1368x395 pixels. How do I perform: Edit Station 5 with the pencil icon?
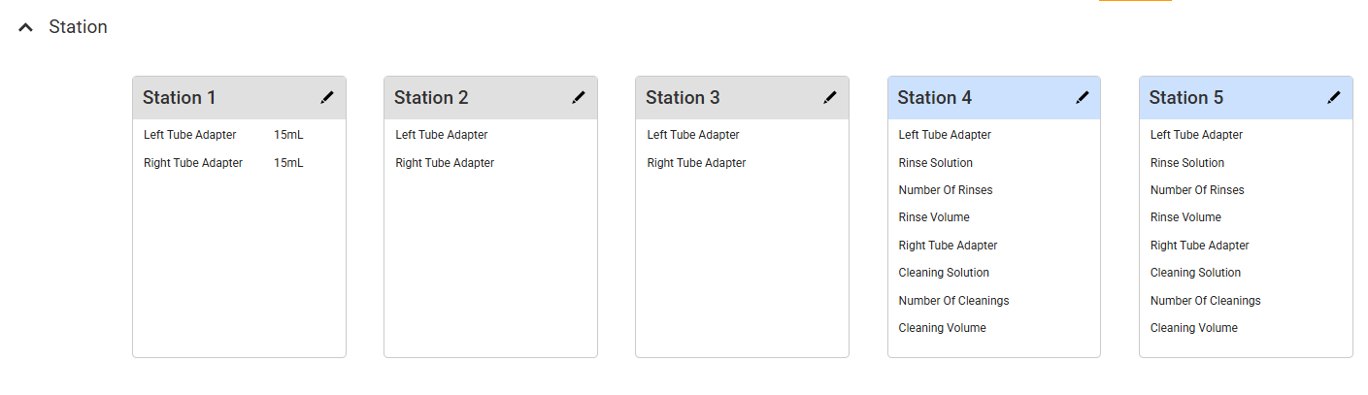(1334, 97)
